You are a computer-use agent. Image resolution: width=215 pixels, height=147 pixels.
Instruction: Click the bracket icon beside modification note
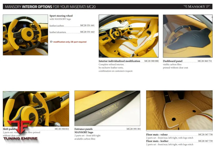[51, 42]
